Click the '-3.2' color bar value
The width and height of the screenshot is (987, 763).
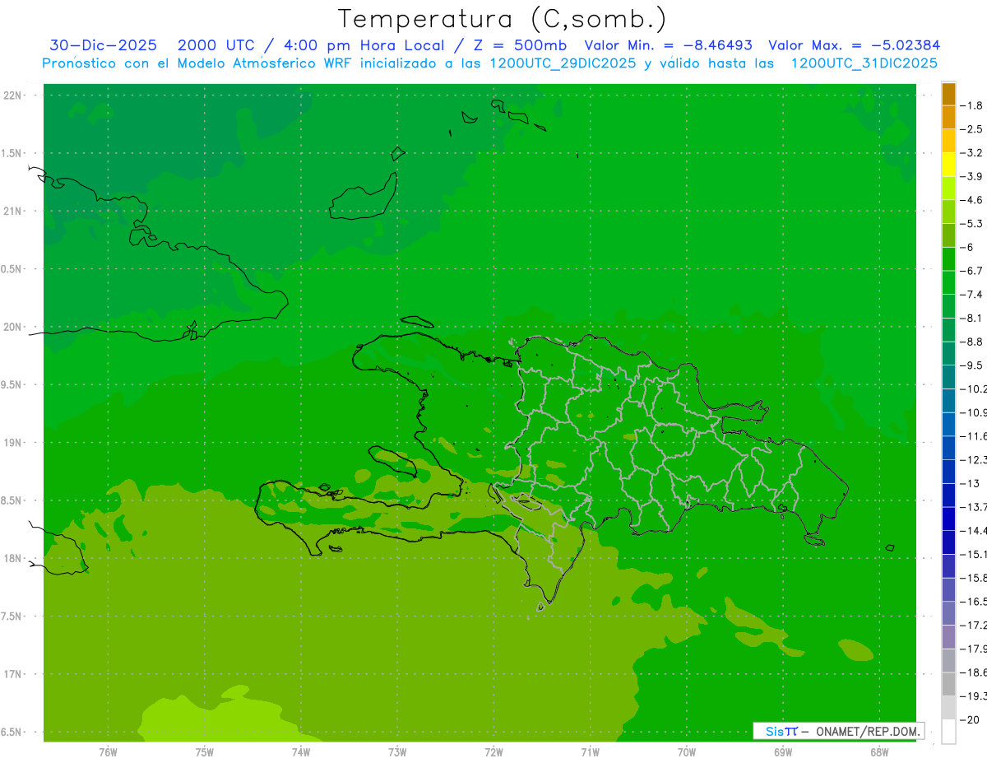click(971, 153)
